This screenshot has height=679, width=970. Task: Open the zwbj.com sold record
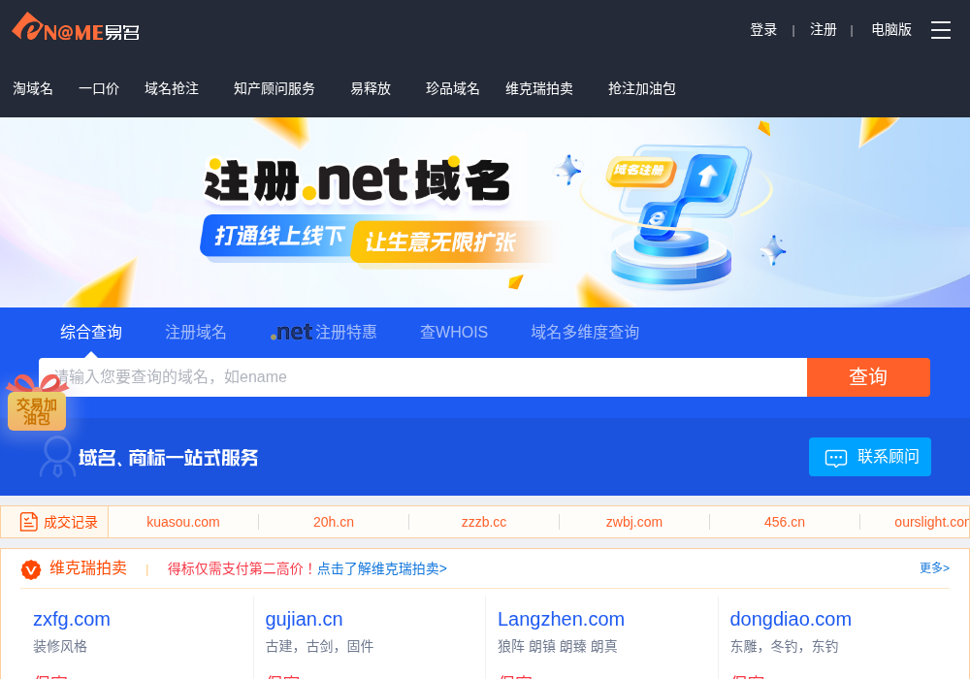click(x=634, y=522)
